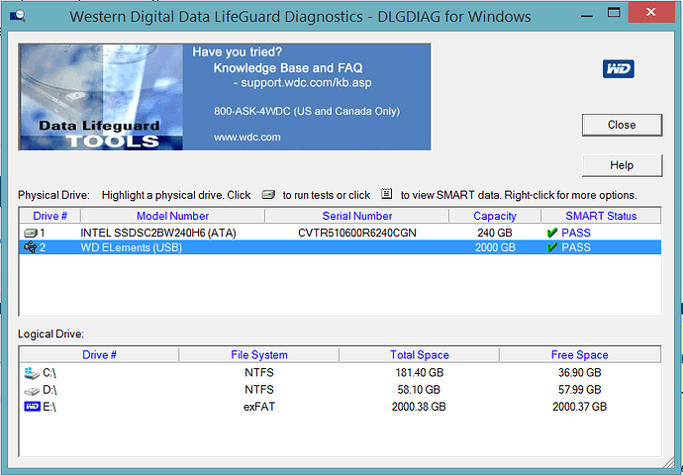Screen dimensions: 683x475
Task: Sort physical drives by Drive # header
Action: point(50,216)
